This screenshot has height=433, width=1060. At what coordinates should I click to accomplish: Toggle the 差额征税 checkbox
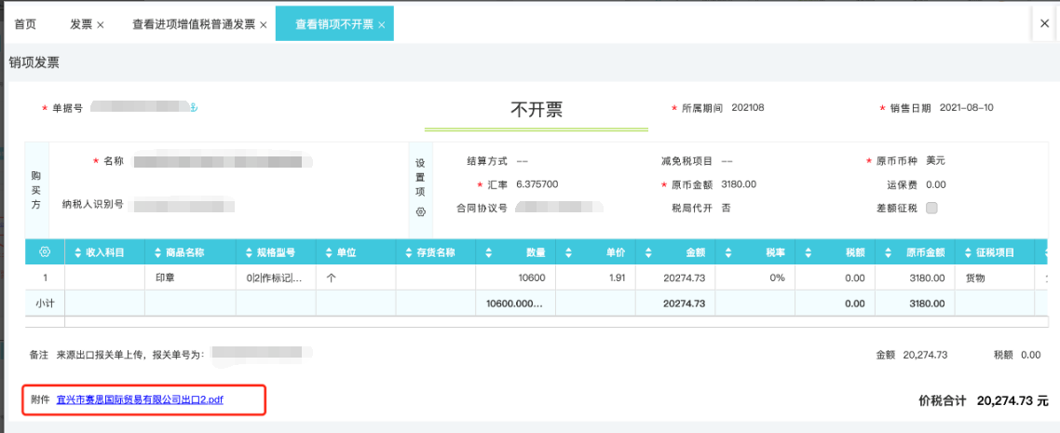click(x=931, y=208)
